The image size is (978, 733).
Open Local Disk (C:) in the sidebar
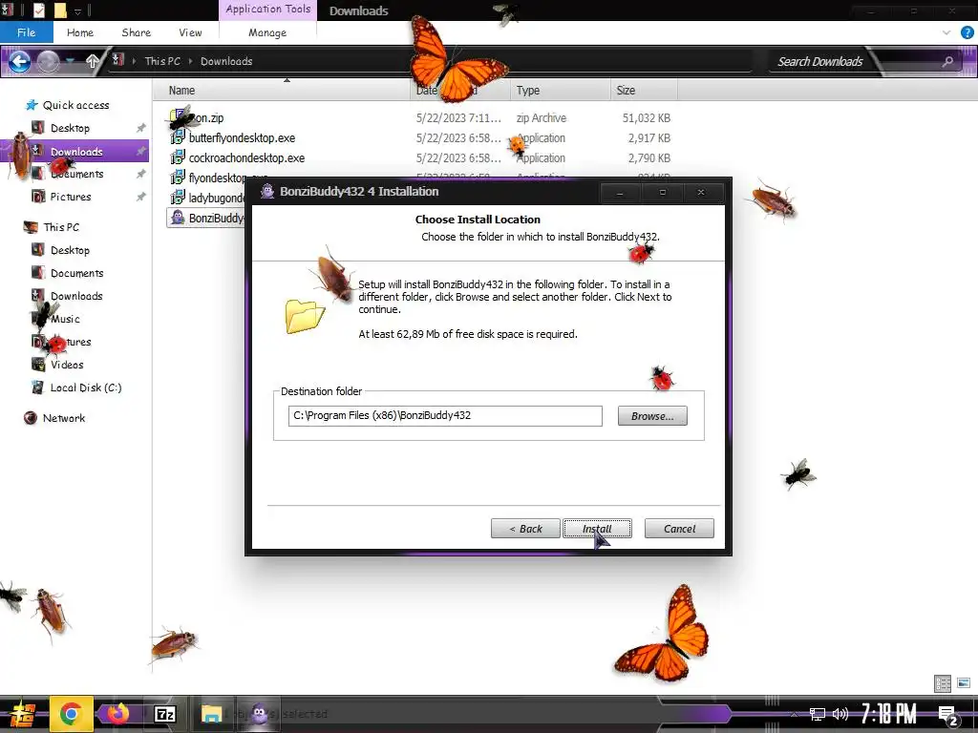[86, 387]
